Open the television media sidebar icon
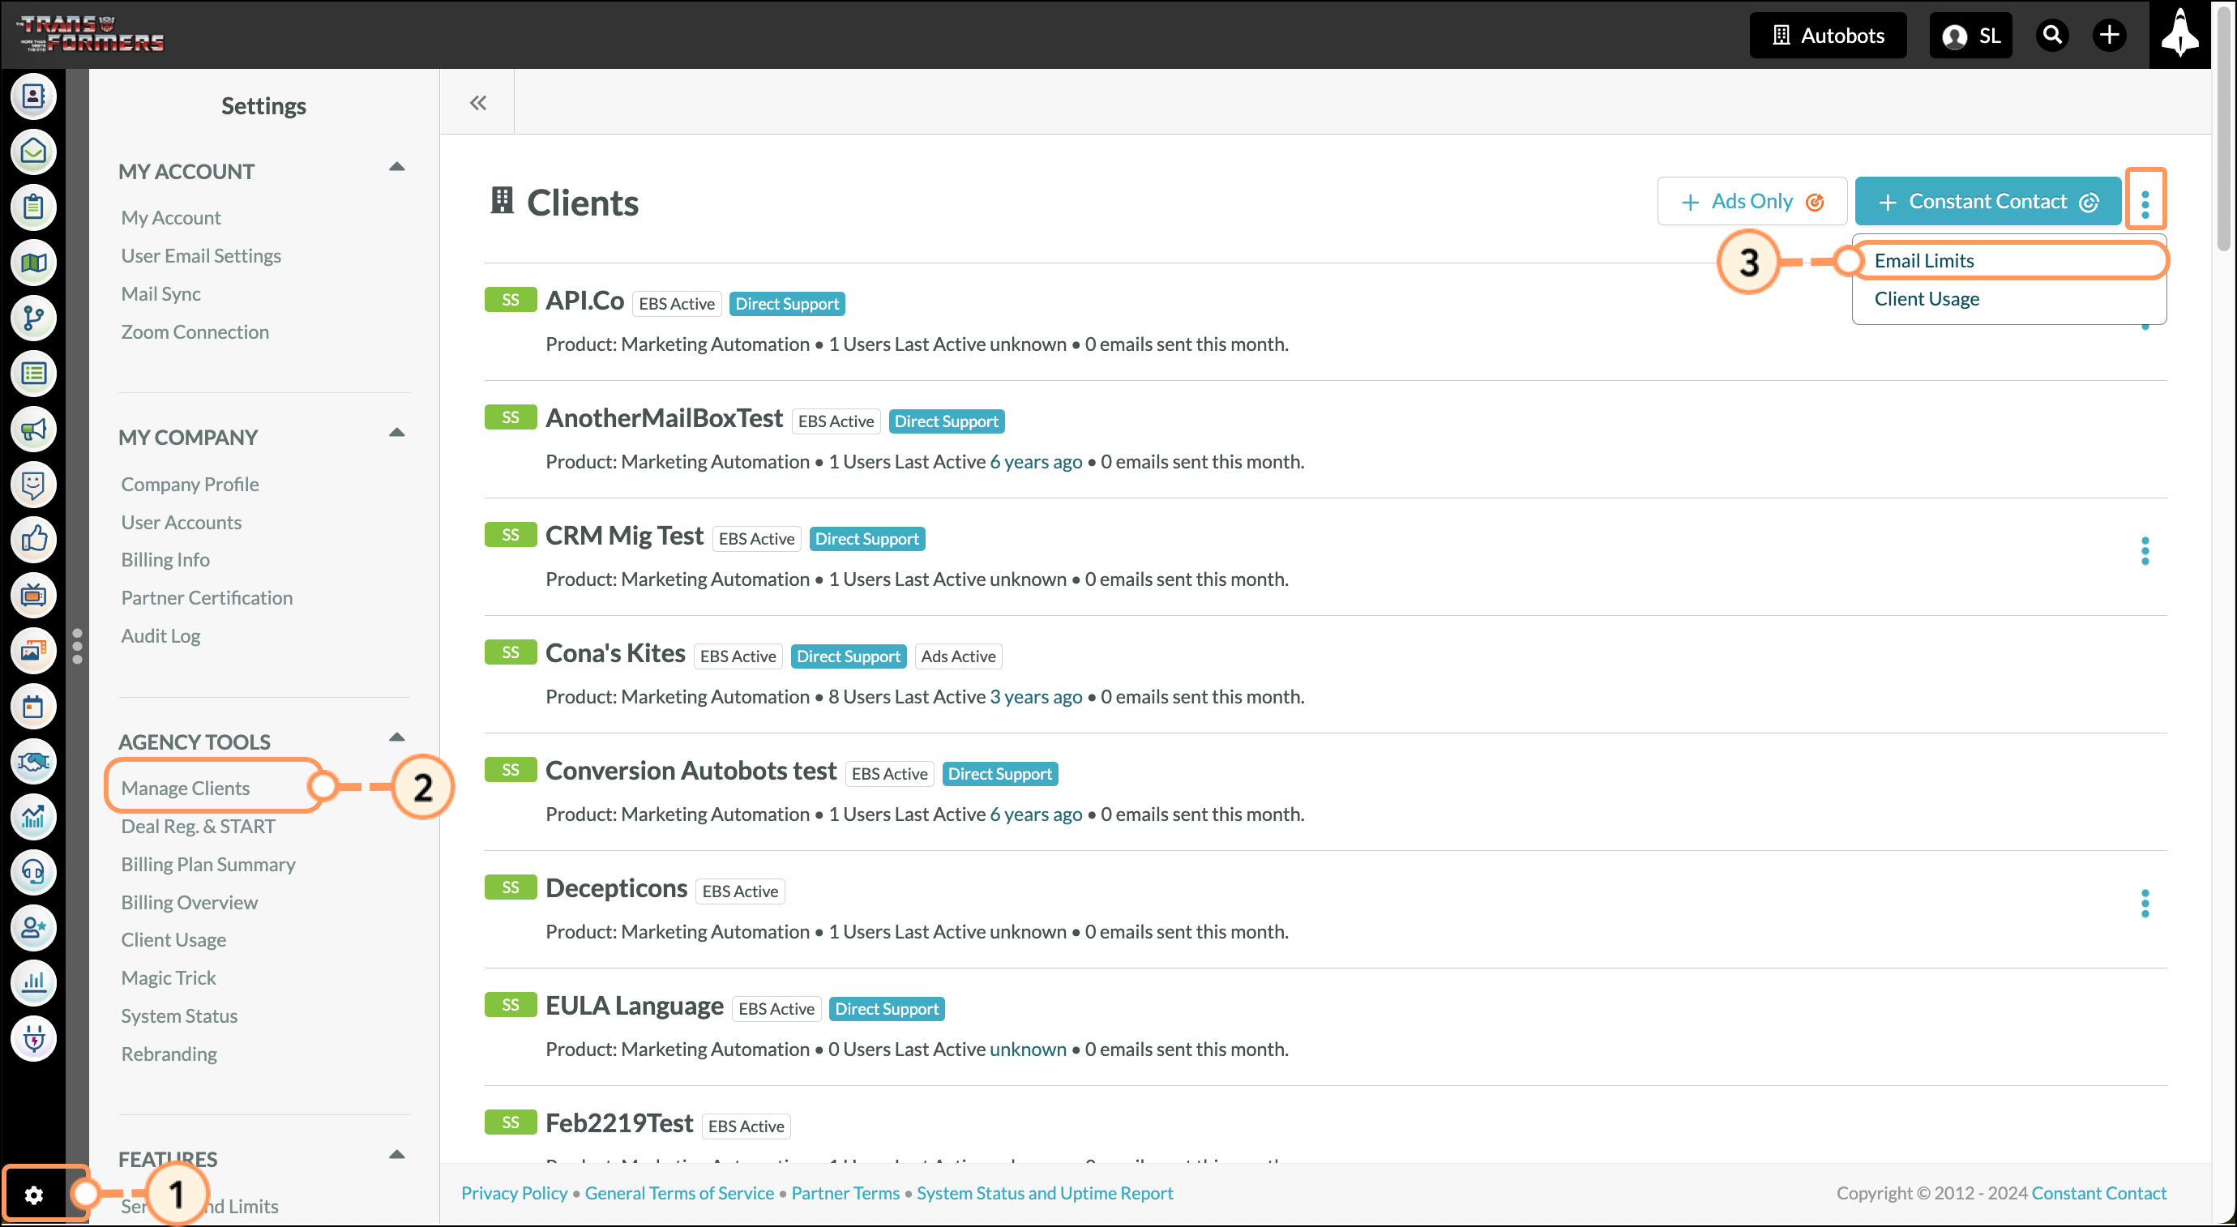The height and width of the screenshot is (1227, 2237). point(33,595)
